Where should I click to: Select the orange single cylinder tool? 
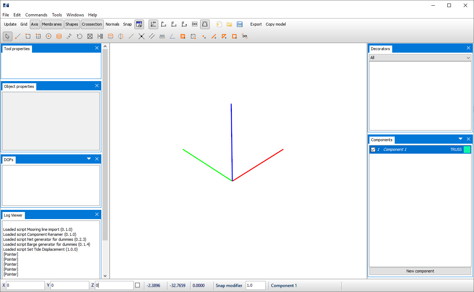pos(111,36)
